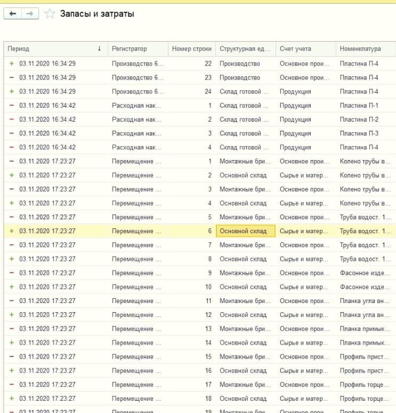Click the Номенклатура column header
This screenshot has height=413, width=396.
366,49
